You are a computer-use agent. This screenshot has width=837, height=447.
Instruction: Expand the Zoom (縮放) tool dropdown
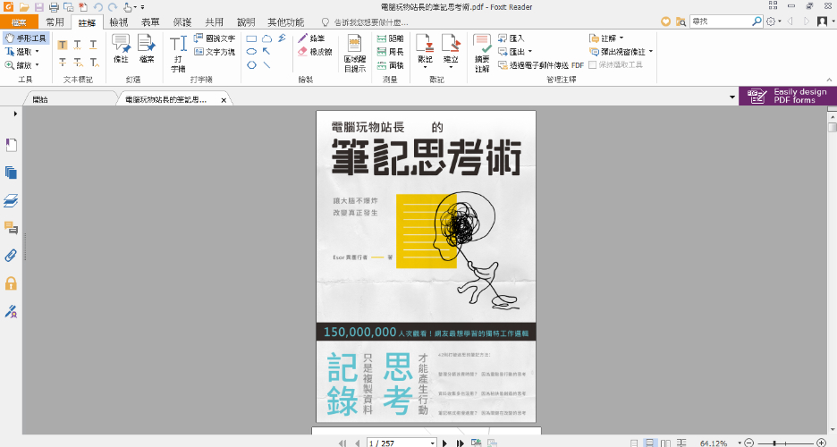37,65
